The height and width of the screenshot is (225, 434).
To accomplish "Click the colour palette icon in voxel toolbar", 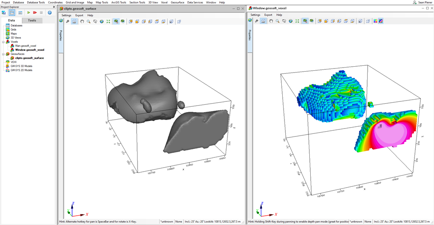I will coord(375,21).
